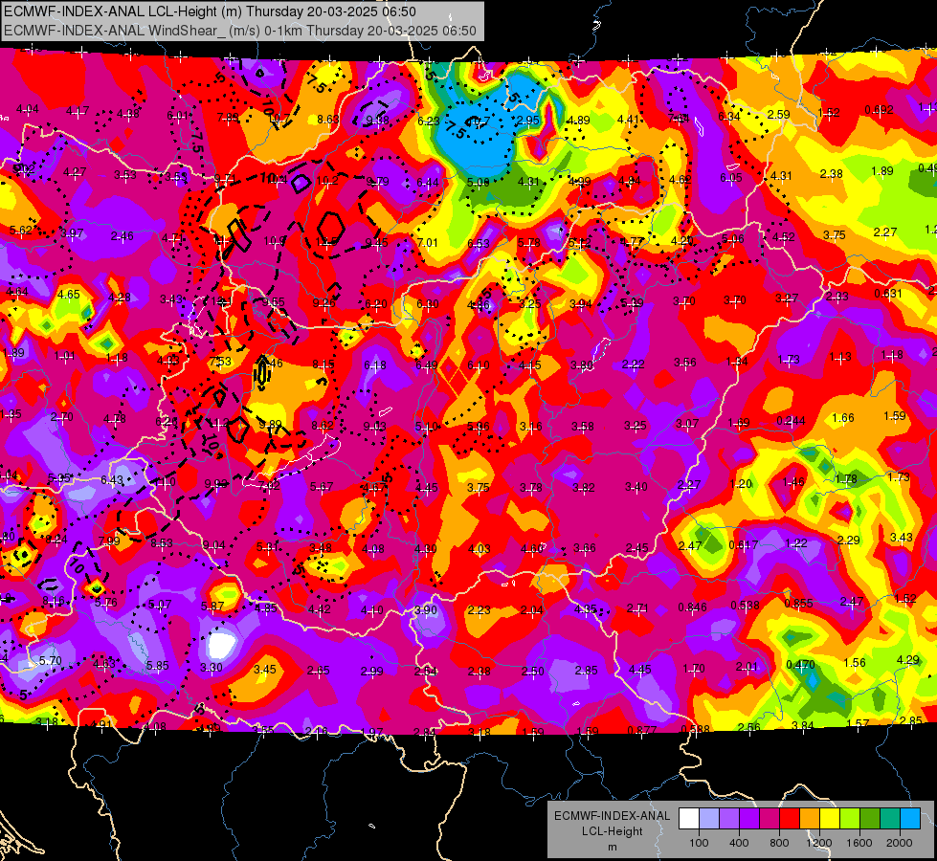937x861 pixels.
Task: Click the wind shear value 0.617
Action: point(744,544)
